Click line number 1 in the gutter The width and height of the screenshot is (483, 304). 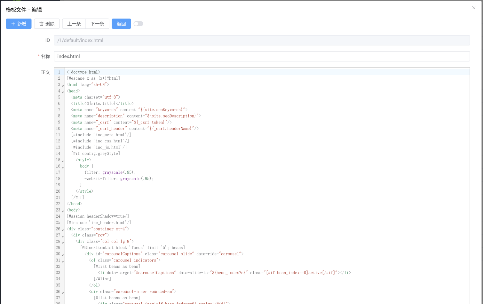(x=59, y=72)
